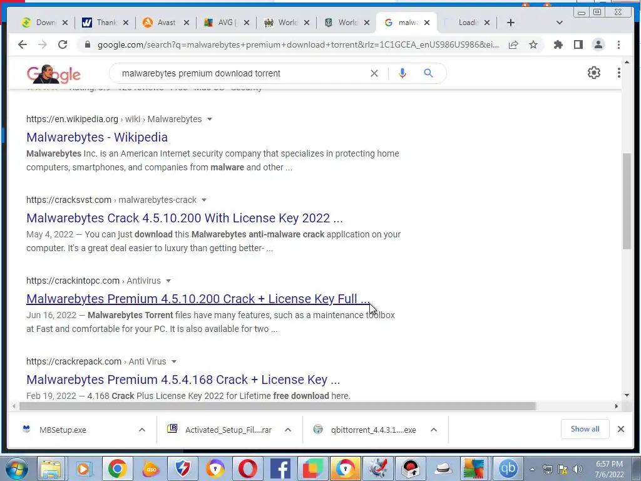Reload the Google search page
Viewport: 641px width, 481px height.
click(63, 44)
